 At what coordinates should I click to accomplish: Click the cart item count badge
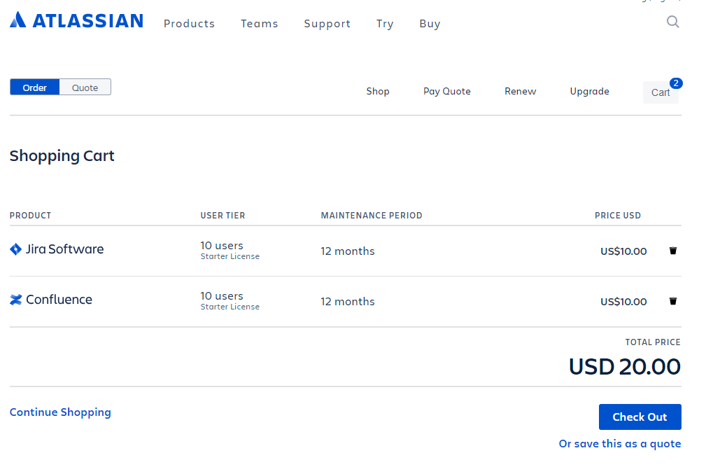pos(675,83)
